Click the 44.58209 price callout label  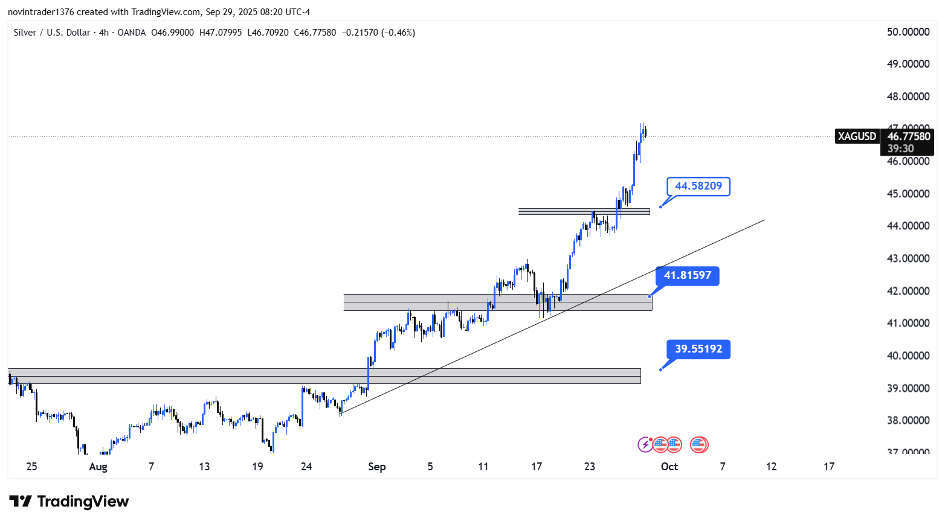coord(698,186)
